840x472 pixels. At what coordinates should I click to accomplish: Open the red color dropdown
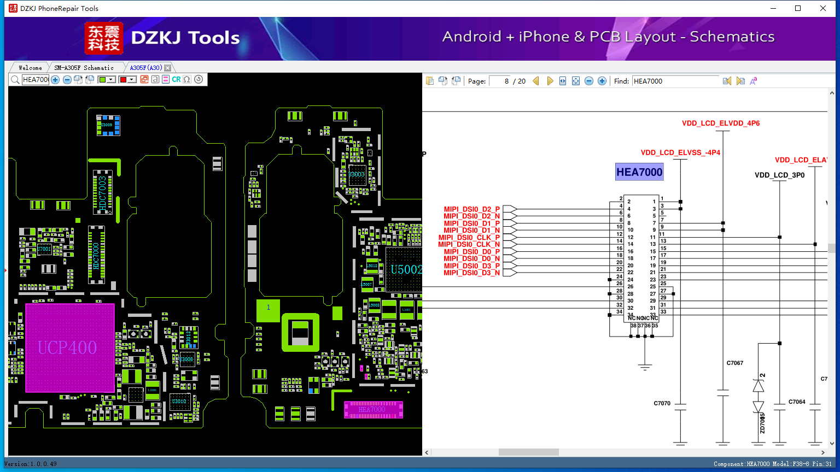coord(132,80)
